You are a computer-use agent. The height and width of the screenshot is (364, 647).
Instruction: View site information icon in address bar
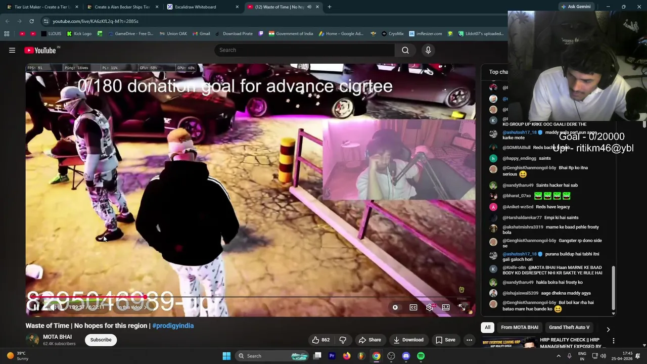tap(45, 21)
